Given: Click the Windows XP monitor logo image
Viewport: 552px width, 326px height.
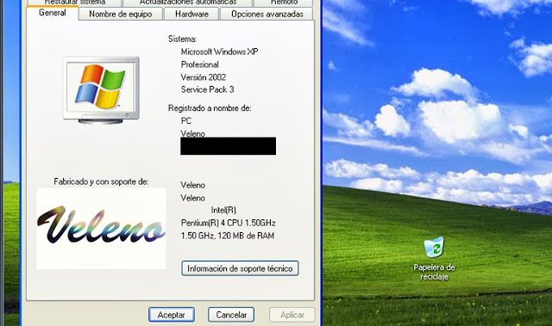Looking at the screenshot, I should (x=102, y=90).
